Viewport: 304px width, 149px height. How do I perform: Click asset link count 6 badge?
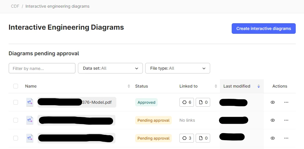[x=187, y=102]
